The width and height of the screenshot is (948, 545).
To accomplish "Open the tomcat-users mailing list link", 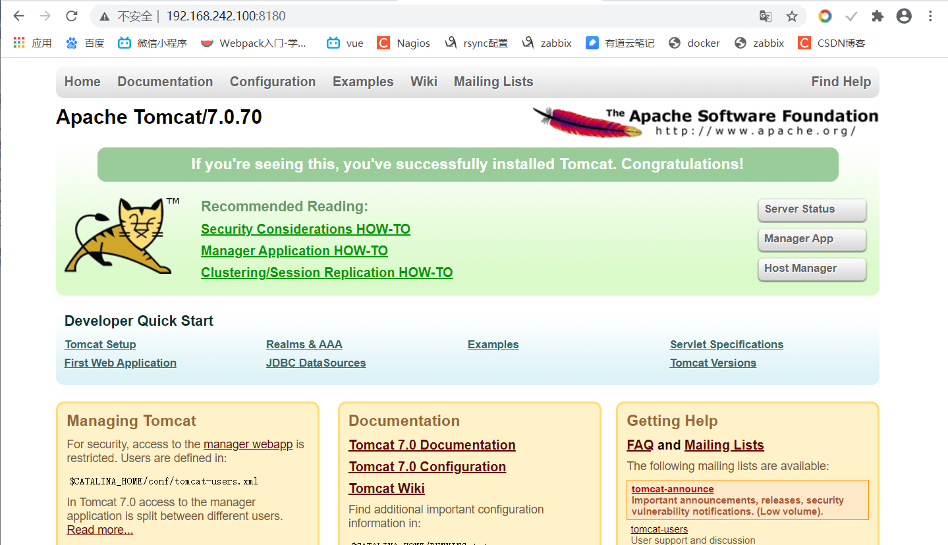I will [659, 529].
